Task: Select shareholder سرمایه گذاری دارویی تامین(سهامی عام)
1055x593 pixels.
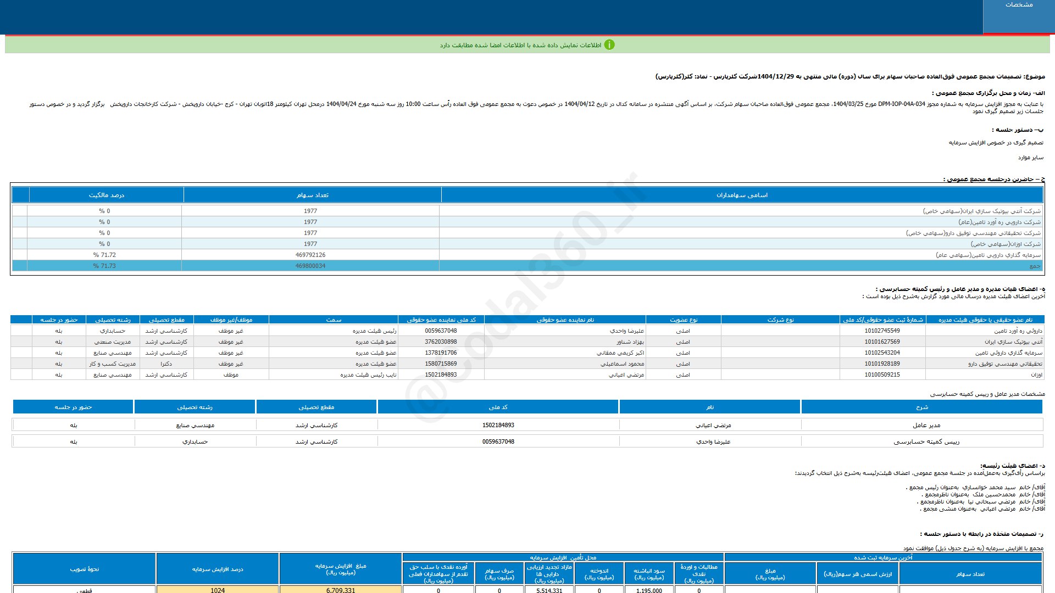Action: coord(988,255)
